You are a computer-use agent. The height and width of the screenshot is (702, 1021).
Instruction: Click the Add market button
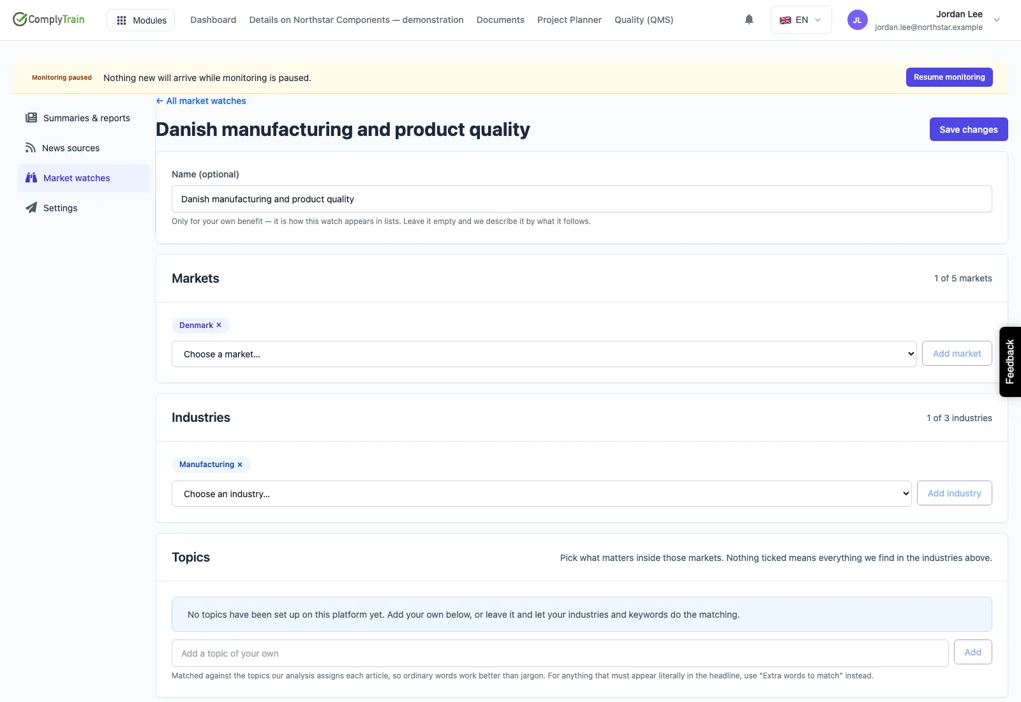coord(957,354)
